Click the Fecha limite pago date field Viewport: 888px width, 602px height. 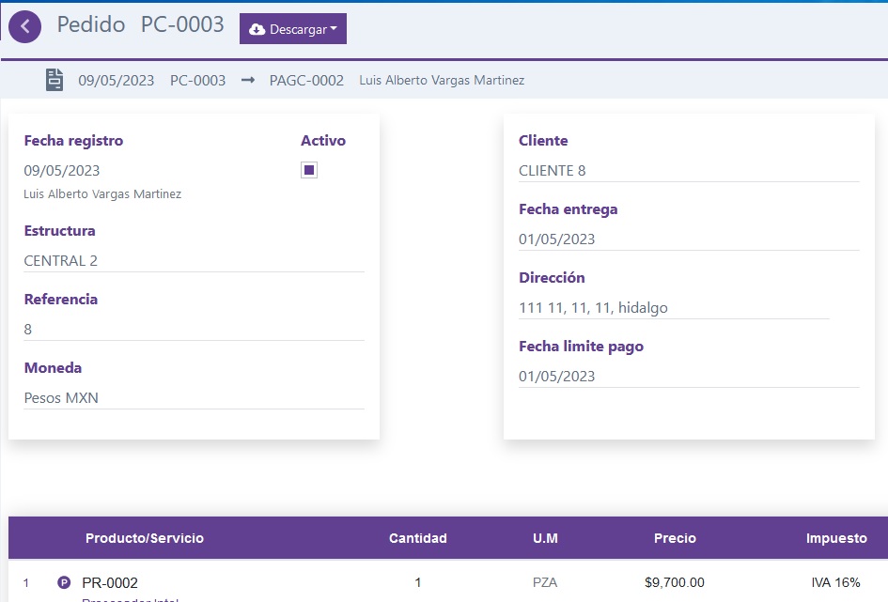tap(688, 377)
